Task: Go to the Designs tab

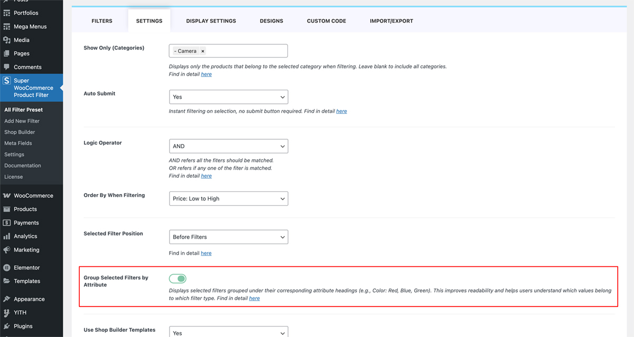Action: (272, 21)
